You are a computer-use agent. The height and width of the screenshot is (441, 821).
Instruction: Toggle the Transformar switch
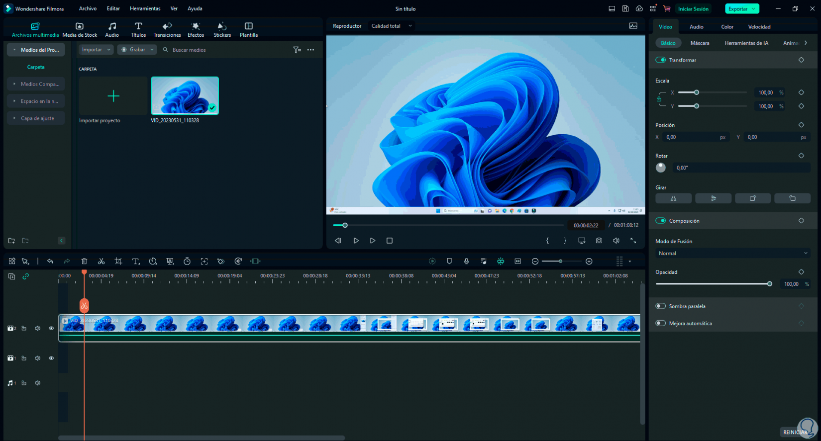661,60
